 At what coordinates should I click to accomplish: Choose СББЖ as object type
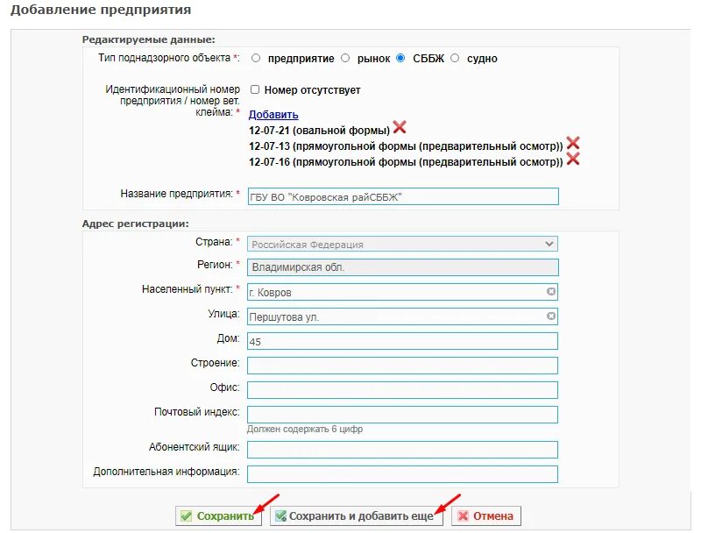coord(400,58)
